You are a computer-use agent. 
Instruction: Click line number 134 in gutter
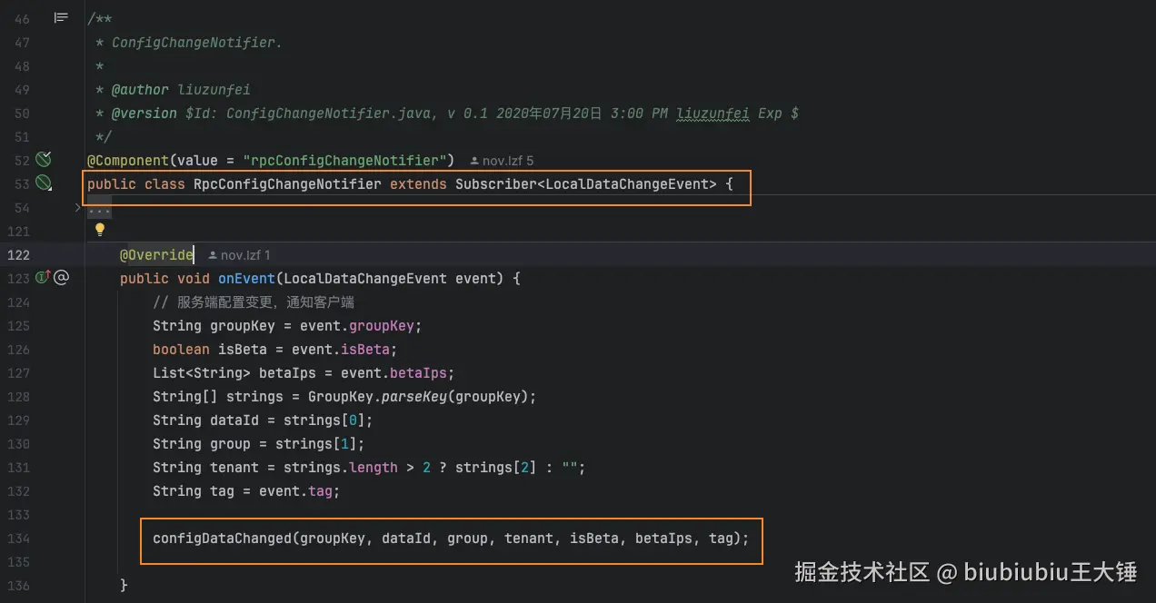(x=18, y=539)
